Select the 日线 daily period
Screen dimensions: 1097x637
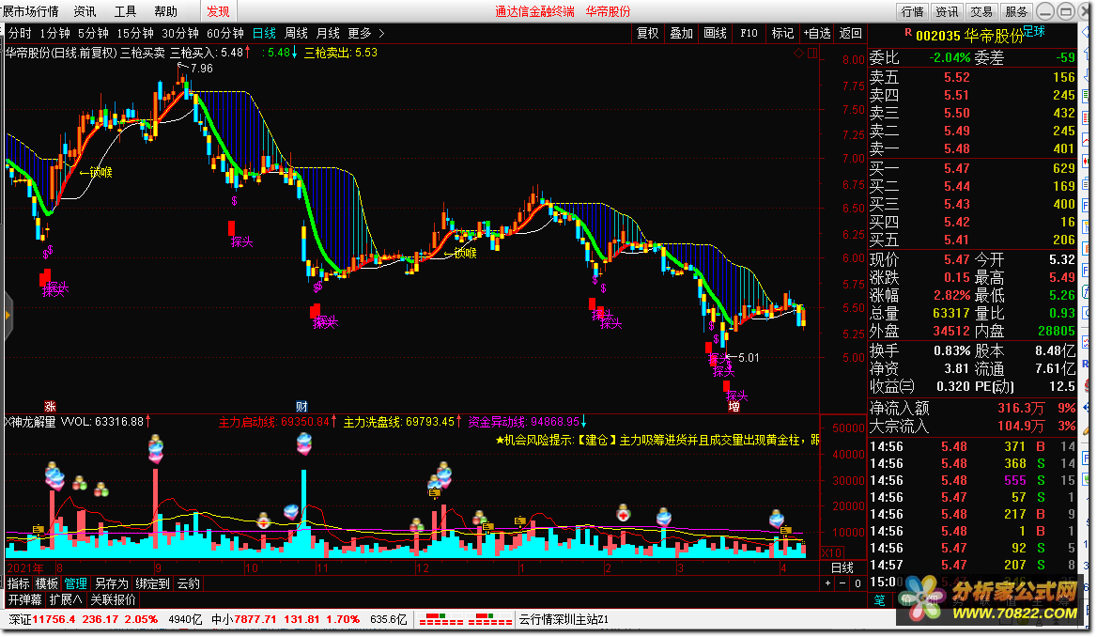(x=264, y=33)
